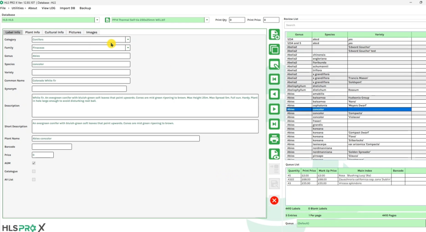This screenshot has width=426, height=232.
Task: Click the Description text area
Action: (x=145, y=106)
